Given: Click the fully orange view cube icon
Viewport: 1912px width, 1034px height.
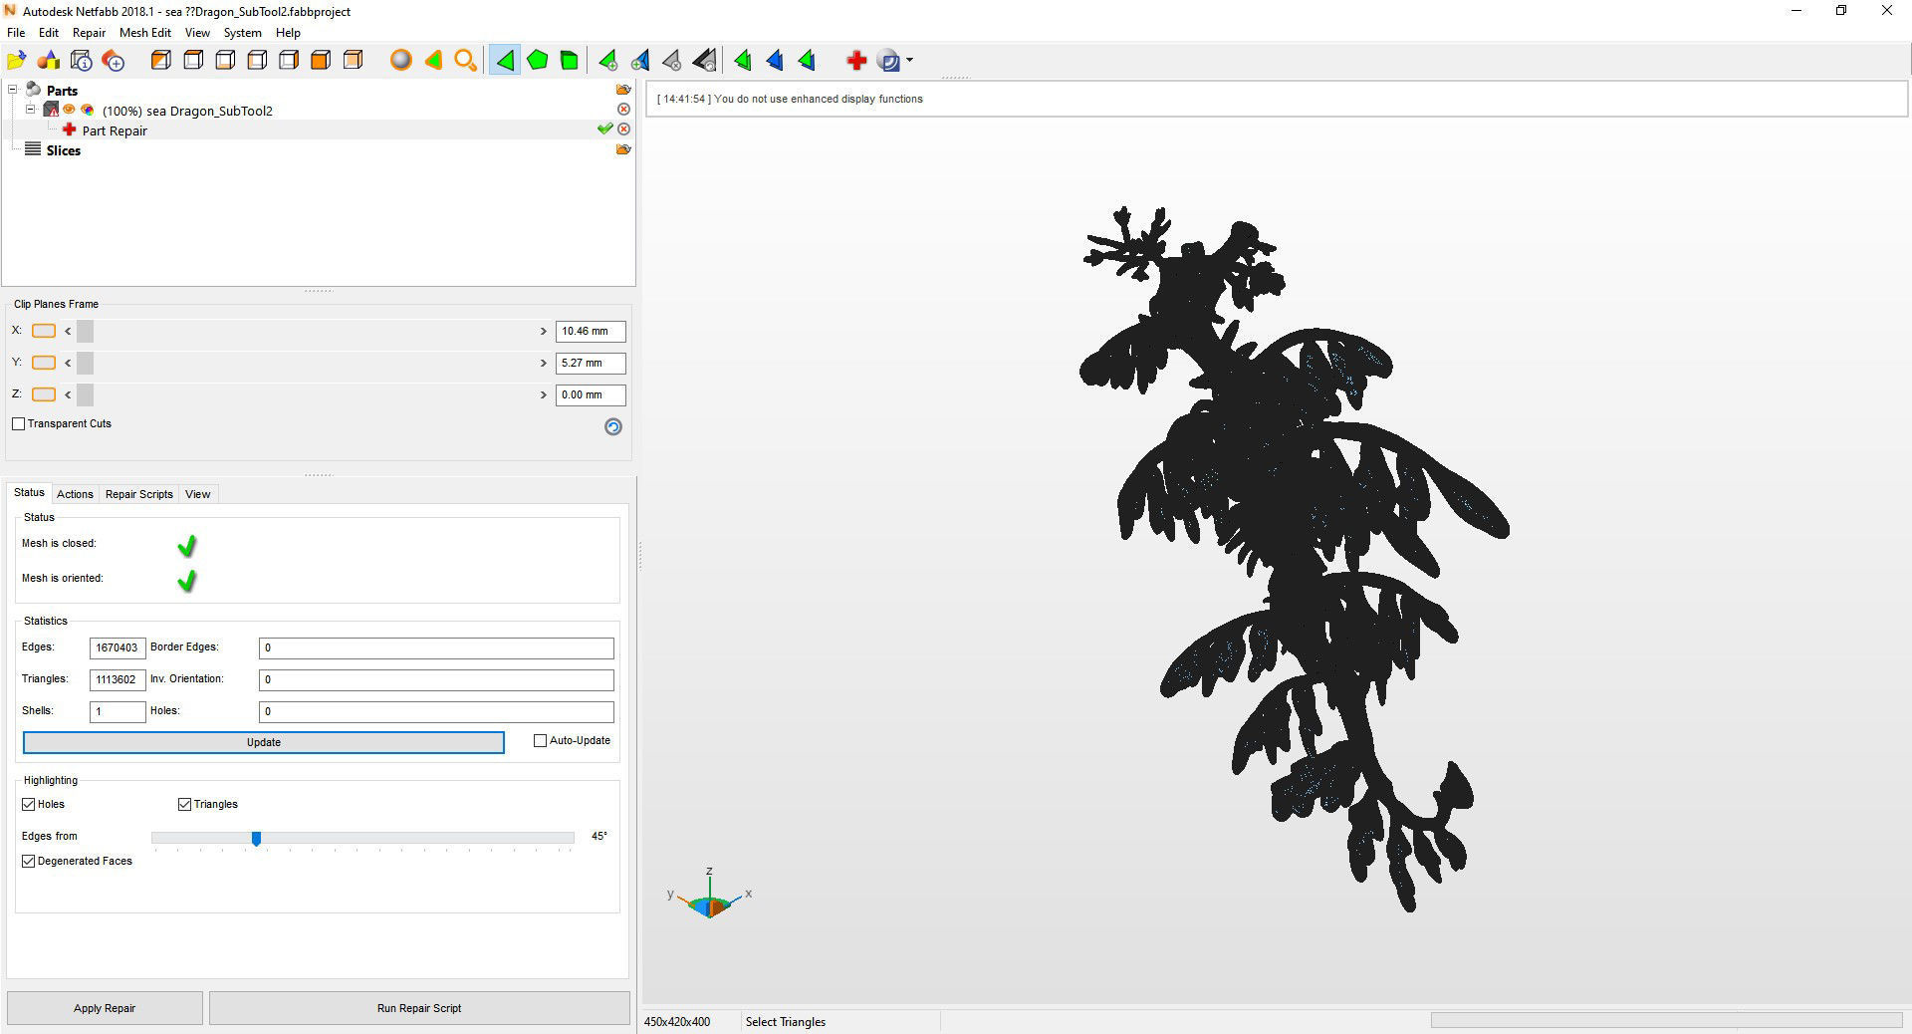Looking at the screenshot, I should point(321,61).
